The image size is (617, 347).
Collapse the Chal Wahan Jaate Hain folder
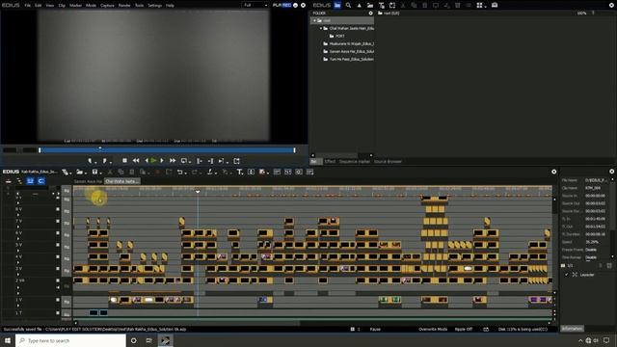click(x=321, y=28)
